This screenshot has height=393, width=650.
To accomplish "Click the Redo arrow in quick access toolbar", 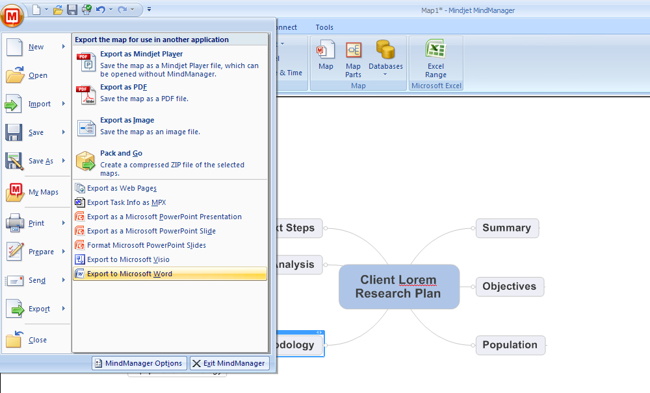I will coord(122,10).
